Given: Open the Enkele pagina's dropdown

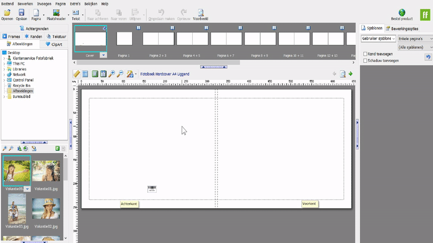Looking at the screenshot, I should [414, 39].
